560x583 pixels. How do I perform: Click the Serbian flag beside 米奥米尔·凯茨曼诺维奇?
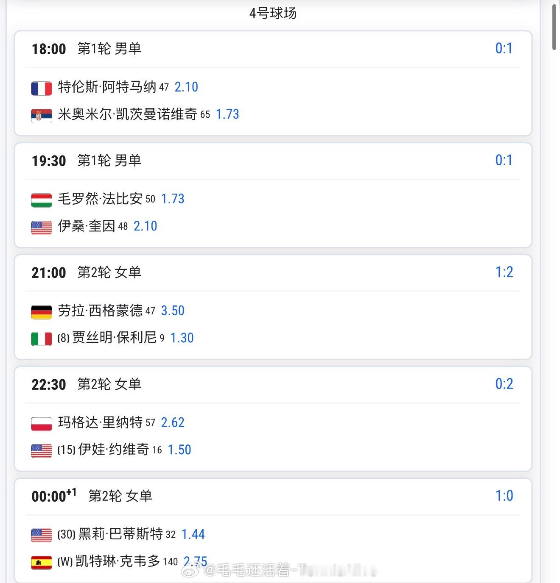pyautogui.click(x=41, y=115)
